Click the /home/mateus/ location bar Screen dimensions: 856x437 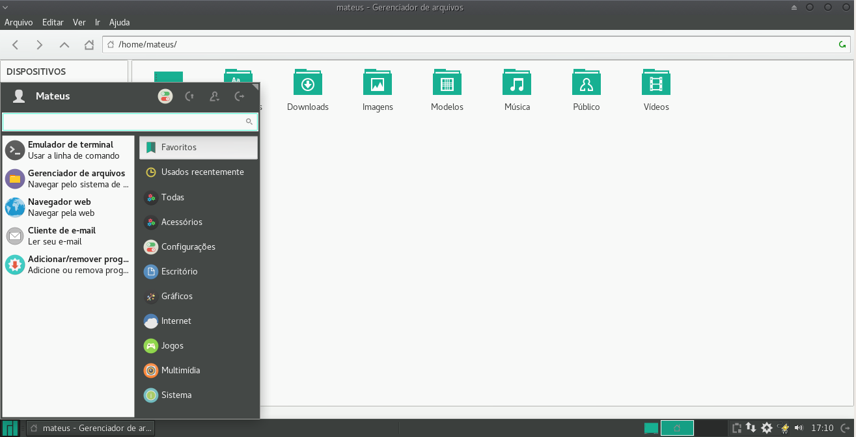(477, 44)
